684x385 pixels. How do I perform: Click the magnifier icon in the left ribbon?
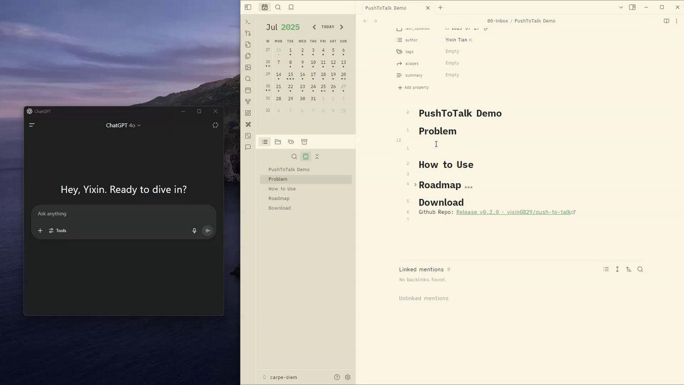(x=248, y=79)
